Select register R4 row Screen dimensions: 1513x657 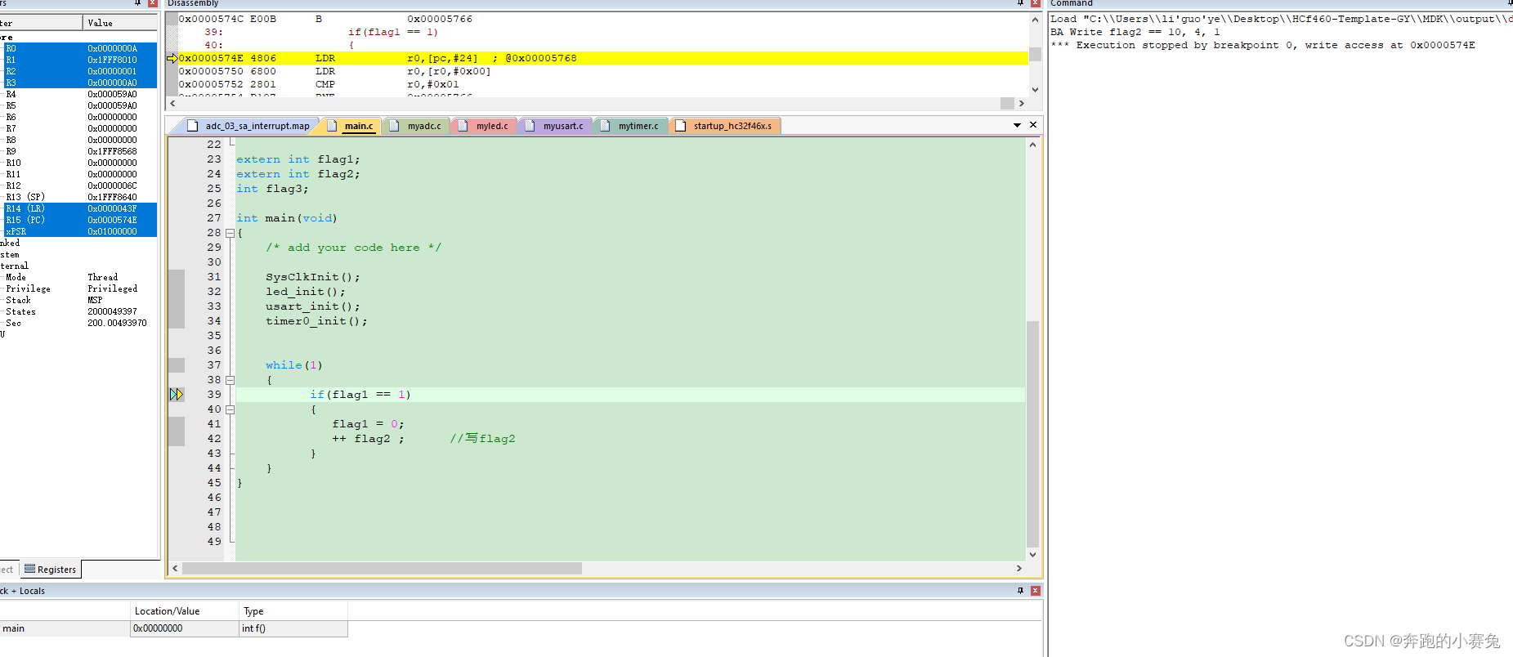pyautogui.click(x=79, y=94)
